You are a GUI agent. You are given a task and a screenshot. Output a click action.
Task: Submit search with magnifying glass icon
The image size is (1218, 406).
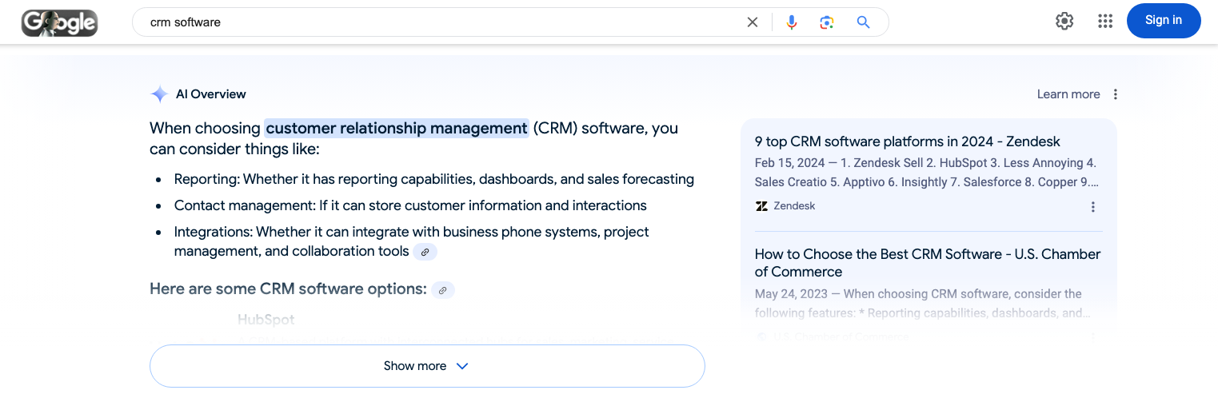click(x=863, y=22)
